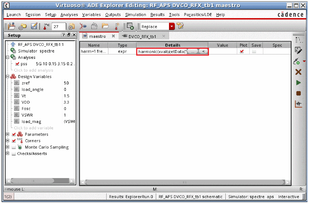309x204 pixels.
Task: Click the model libraries setup icon
Action: (x=72, y=27)
